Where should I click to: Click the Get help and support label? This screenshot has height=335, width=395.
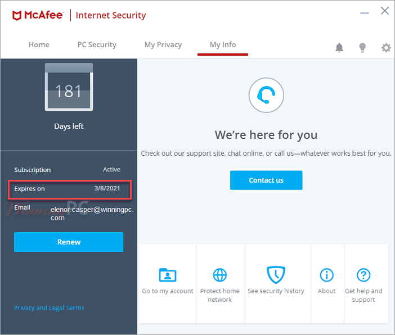[363, 295]
